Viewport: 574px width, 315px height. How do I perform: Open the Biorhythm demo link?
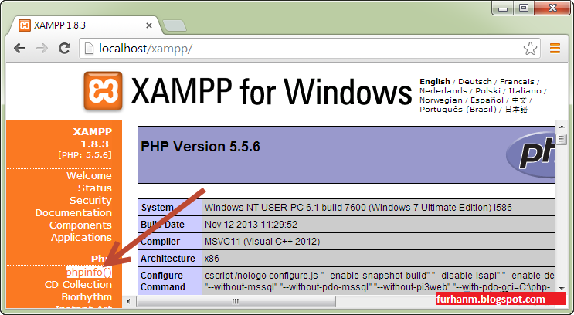tap(87, 297)
